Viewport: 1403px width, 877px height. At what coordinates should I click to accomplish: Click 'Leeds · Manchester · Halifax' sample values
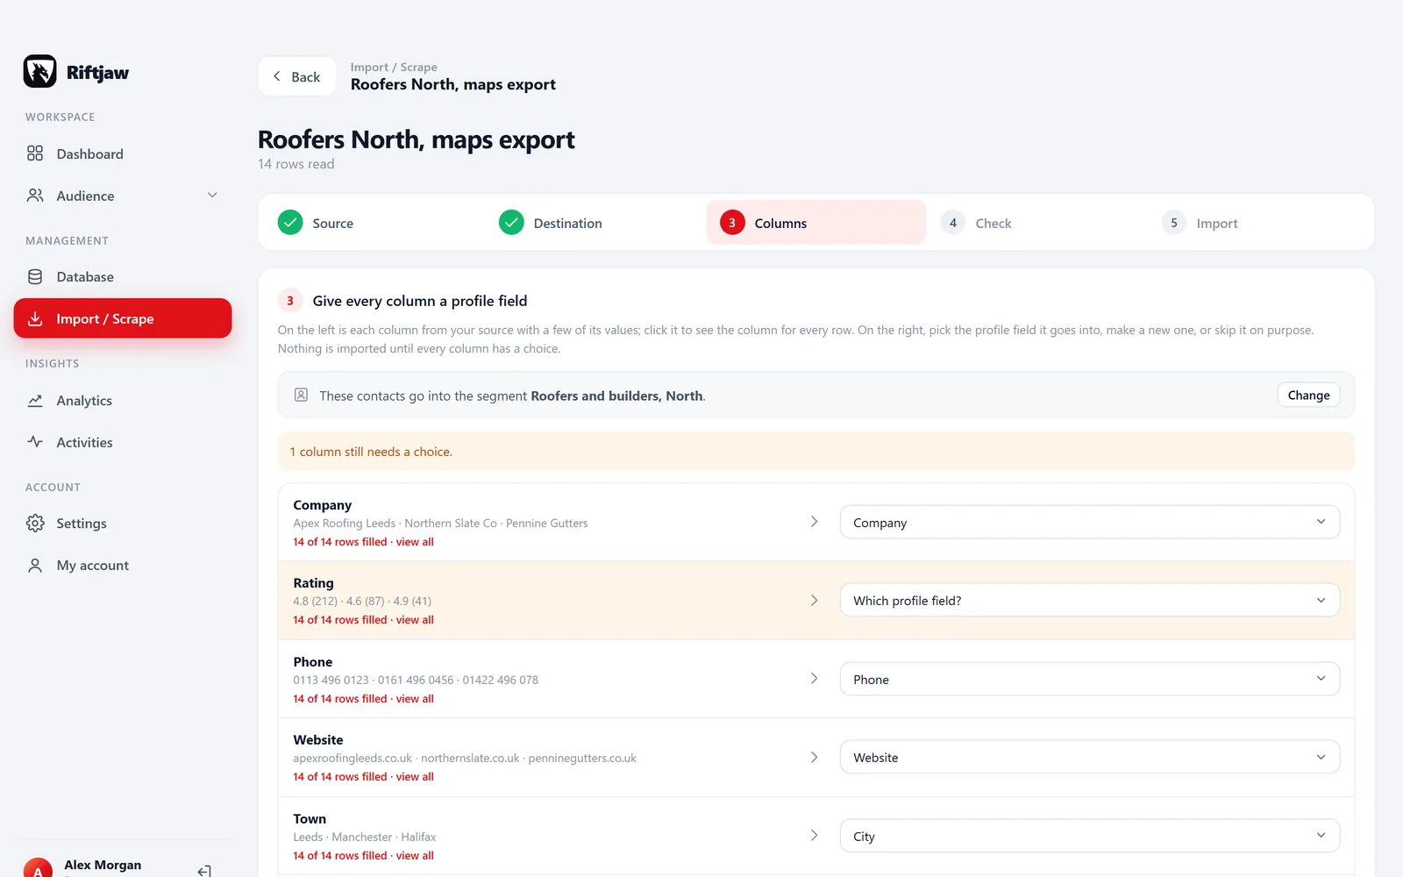tap(364, 837)
